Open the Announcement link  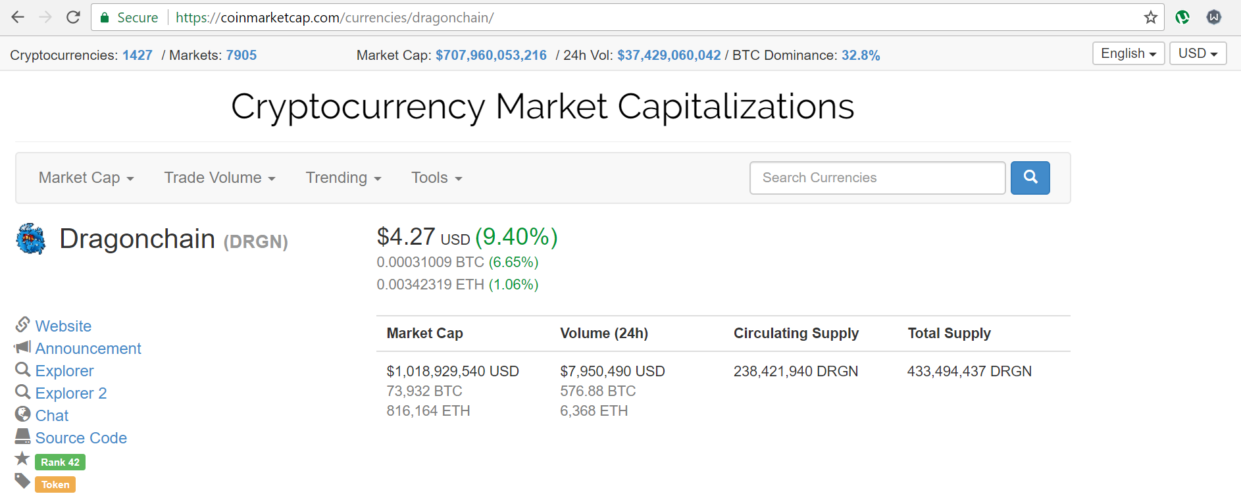pyautogui.click(x=88, y=349)
